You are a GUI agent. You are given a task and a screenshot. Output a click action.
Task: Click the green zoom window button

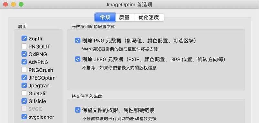(21, 4)
